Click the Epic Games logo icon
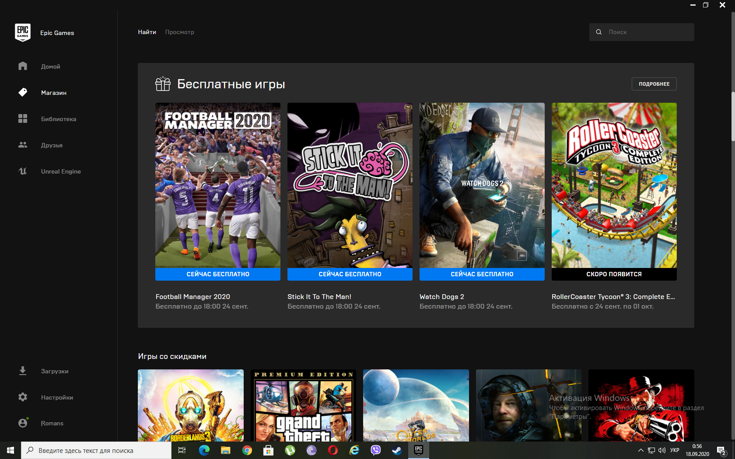Image resolution: width=735 pixels, height=459 pixels. tap(23, 32)
